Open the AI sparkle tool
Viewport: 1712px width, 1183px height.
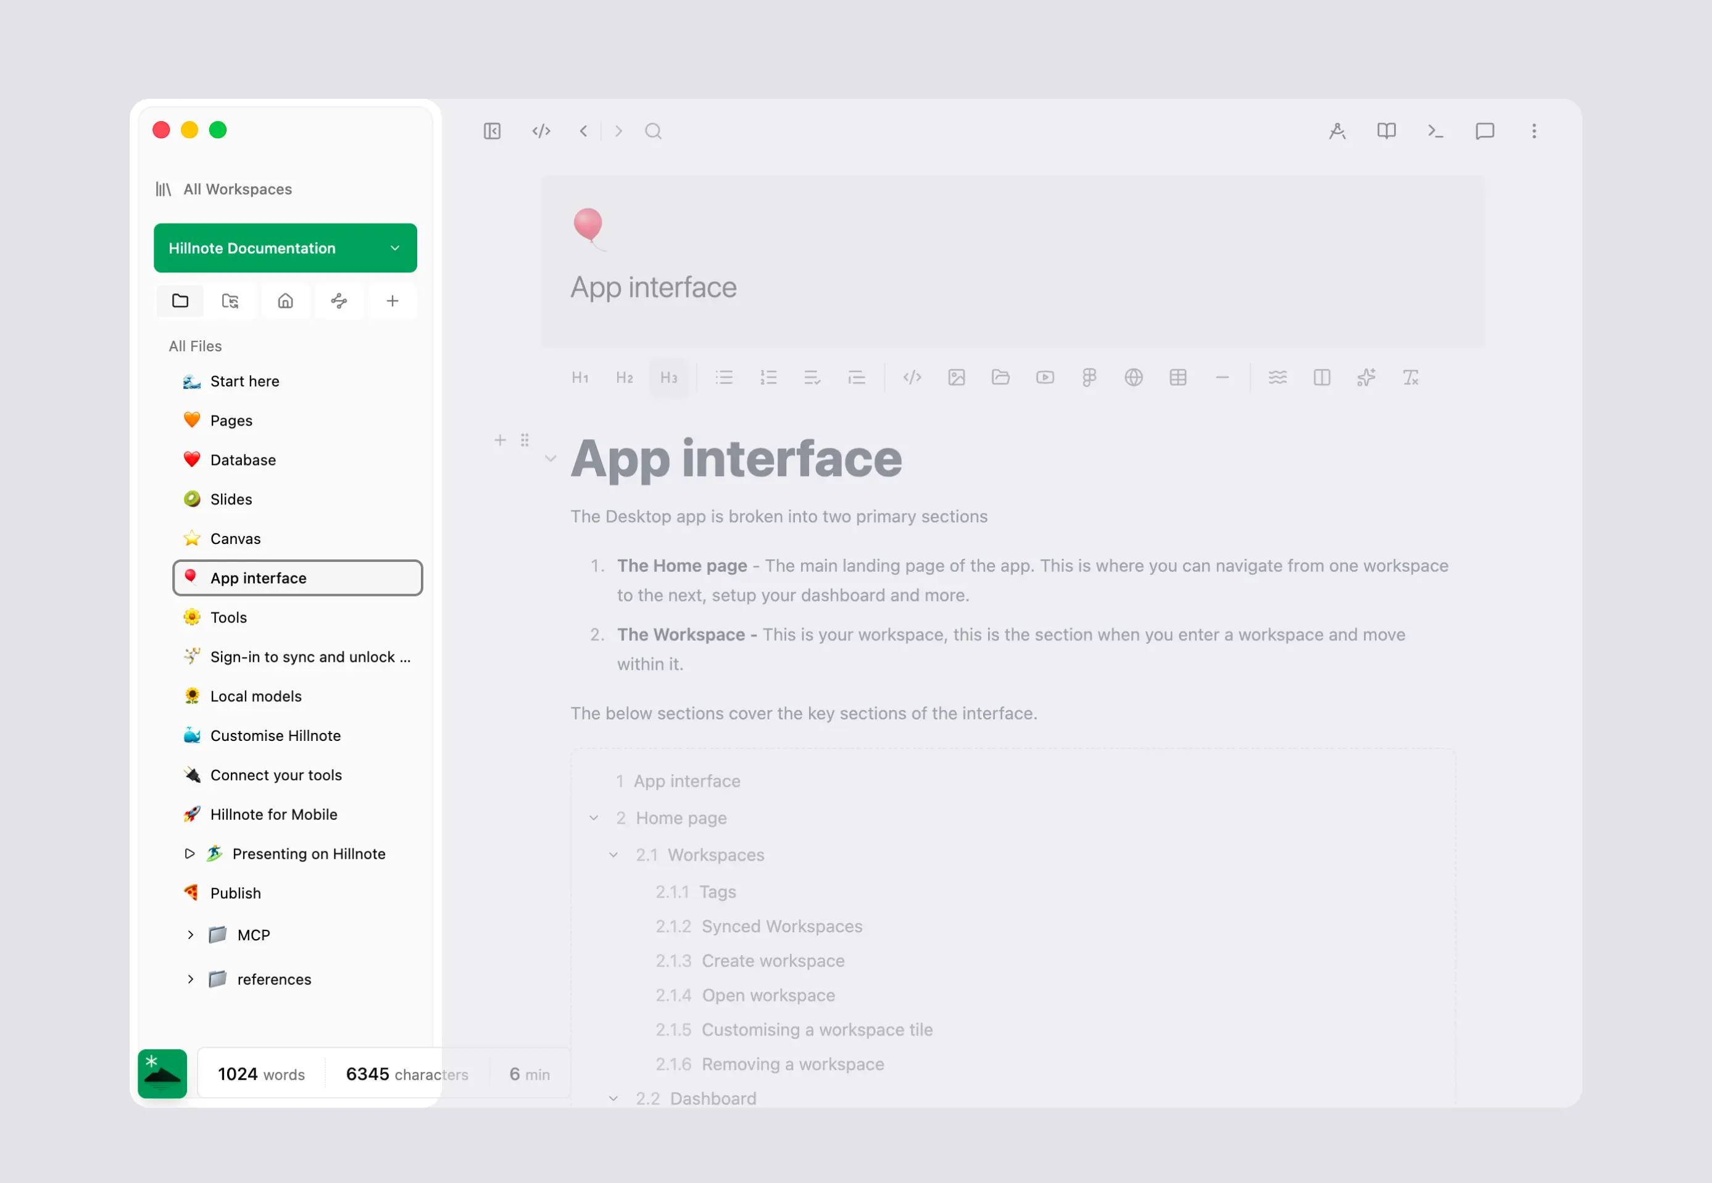[x=1365, y=377]
